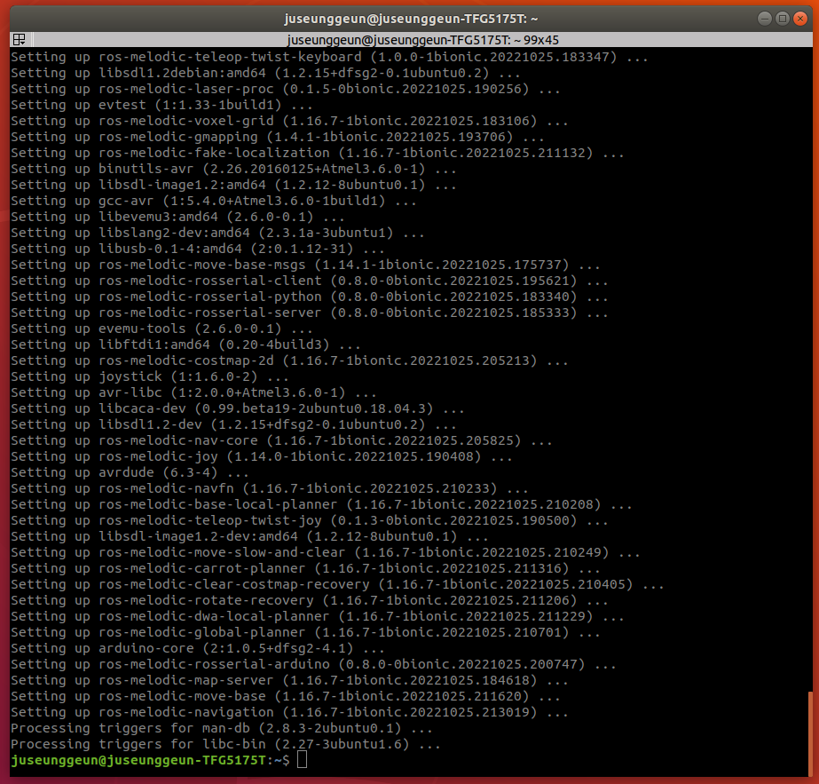Click the line 'Setting up binutils-avr'
Viewport: 819px width, 784px height.
pos(233,169)
